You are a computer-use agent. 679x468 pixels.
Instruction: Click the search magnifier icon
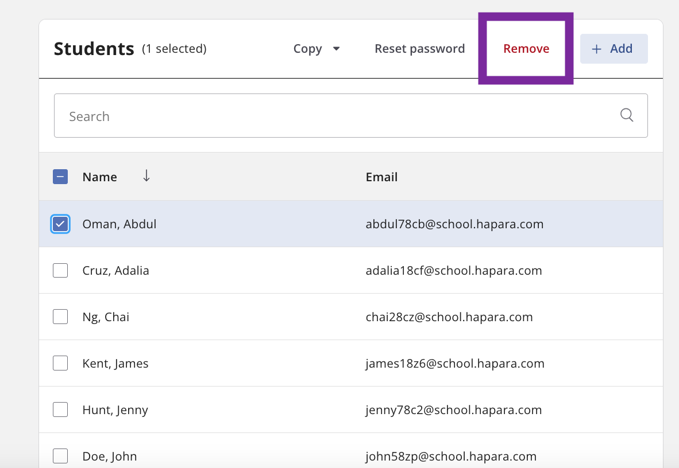(x=627, y=115)
